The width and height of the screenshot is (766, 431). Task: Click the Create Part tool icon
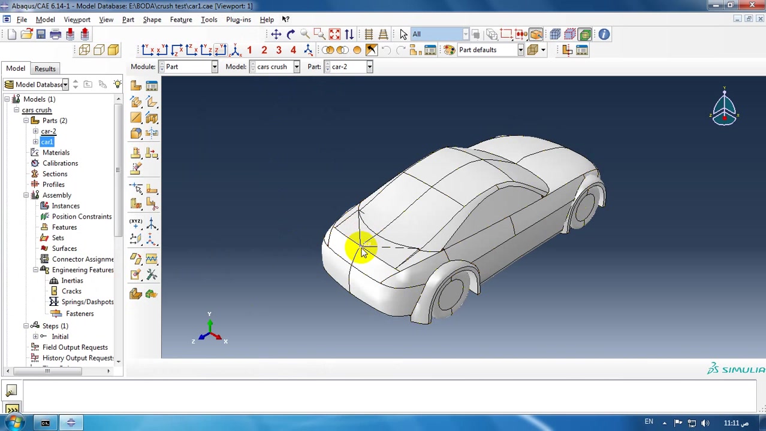136,86
